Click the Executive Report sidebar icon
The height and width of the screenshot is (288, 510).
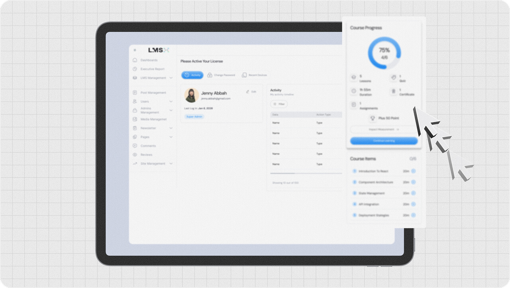tap(135, 69)
